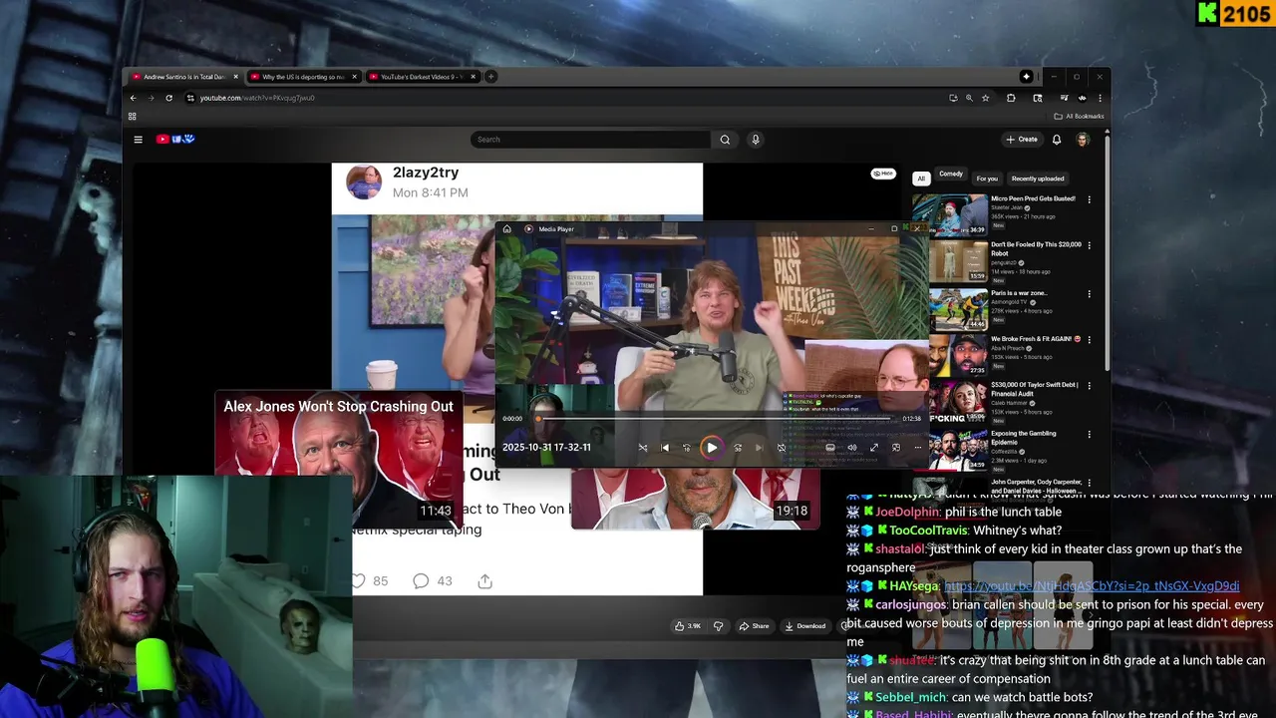Click the Download button under the video

805,626
